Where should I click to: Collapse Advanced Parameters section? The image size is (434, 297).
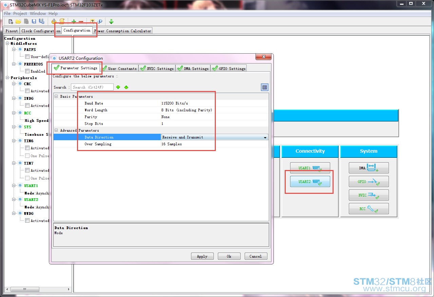56,130
